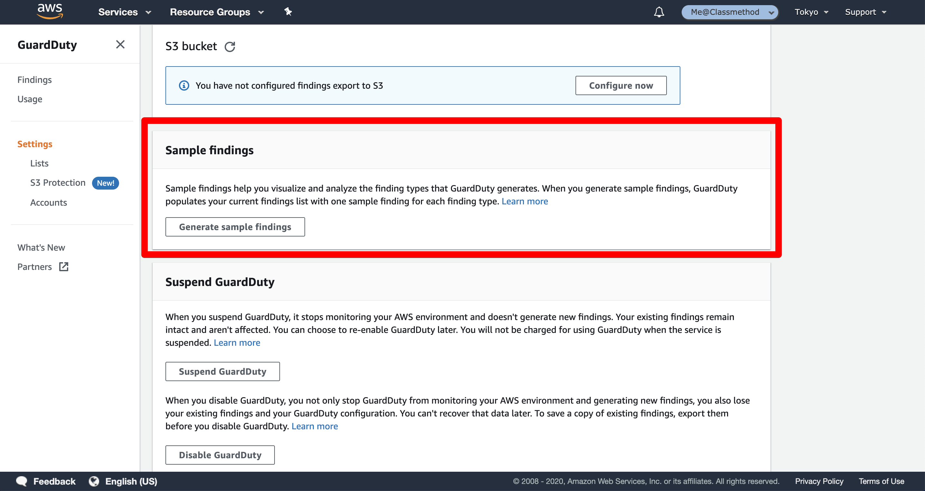Click 'You have not configured findings export' text
The image size is (925, 491).
[289, 86]
